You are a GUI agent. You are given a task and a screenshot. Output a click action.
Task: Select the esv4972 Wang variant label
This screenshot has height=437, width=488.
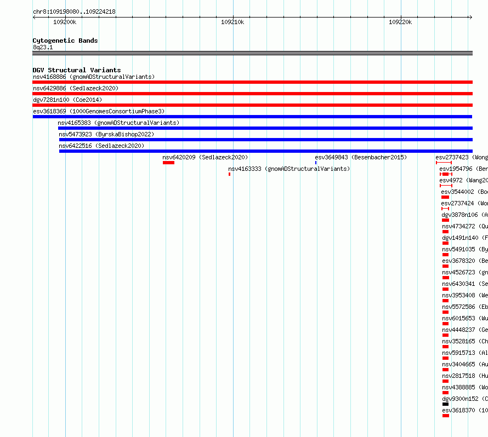(463, 180)
